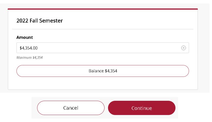Click the Amount label above the field
The height and width of the screenshot is (122, 212).
(25, 37)
